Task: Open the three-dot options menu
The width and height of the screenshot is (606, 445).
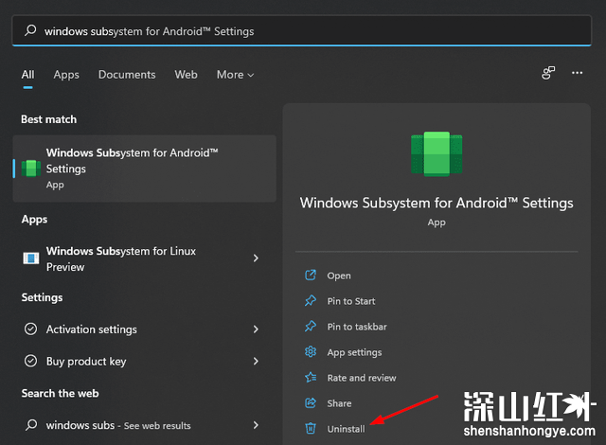Action: tap(577, 73)
